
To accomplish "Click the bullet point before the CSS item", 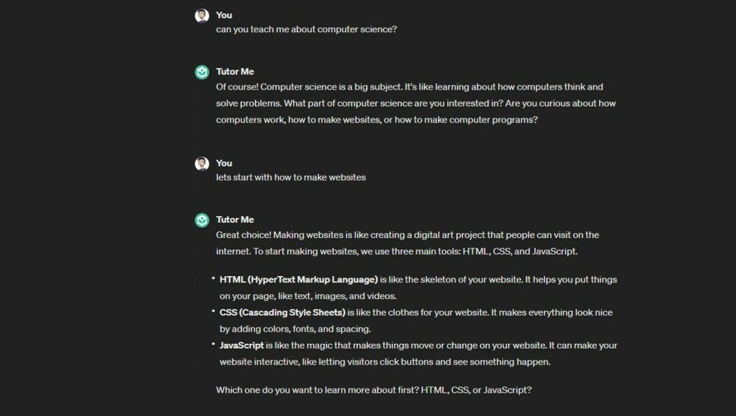I will [213, 310].
